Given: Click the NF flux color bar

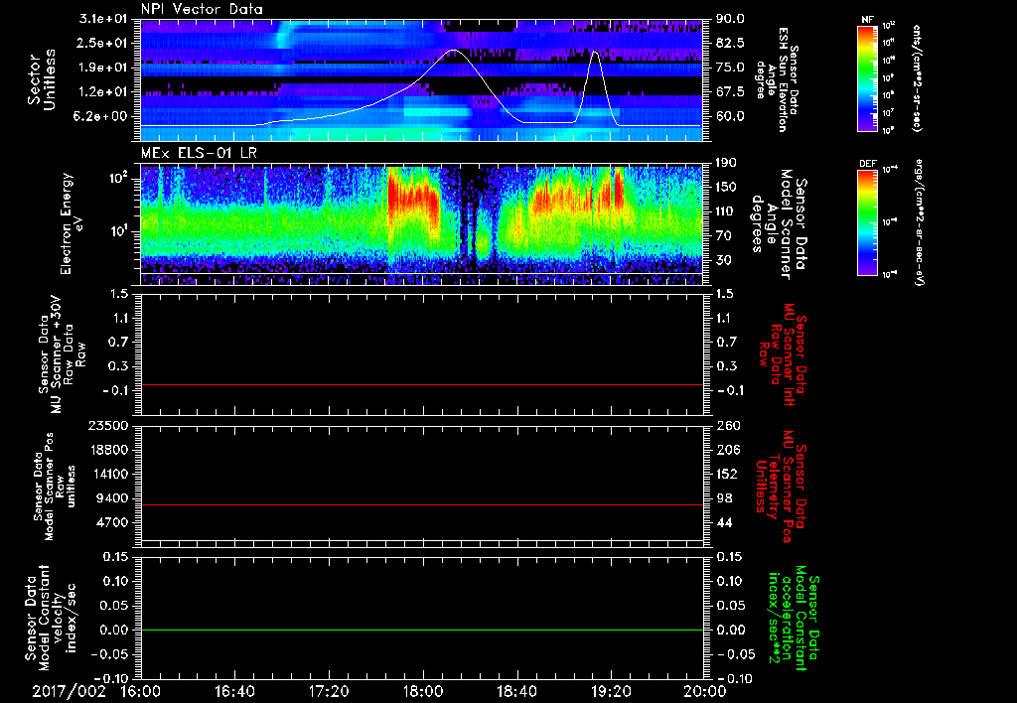Looking at the screenshot, I should (867, 78).
